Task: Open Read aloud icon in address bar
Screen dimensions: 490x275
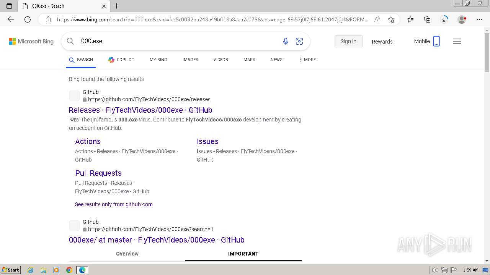Action: click(377, 19)
